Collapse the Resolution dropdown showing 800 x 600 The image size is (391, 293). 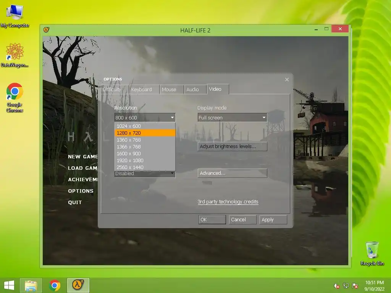tap(145, 118)
